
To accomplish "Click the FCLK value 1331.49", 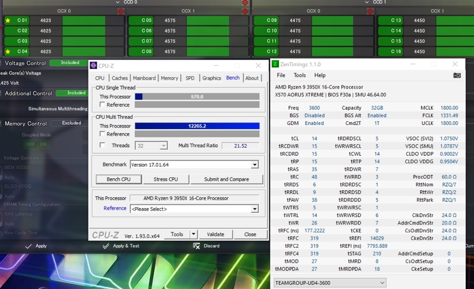I will point(449,115).
